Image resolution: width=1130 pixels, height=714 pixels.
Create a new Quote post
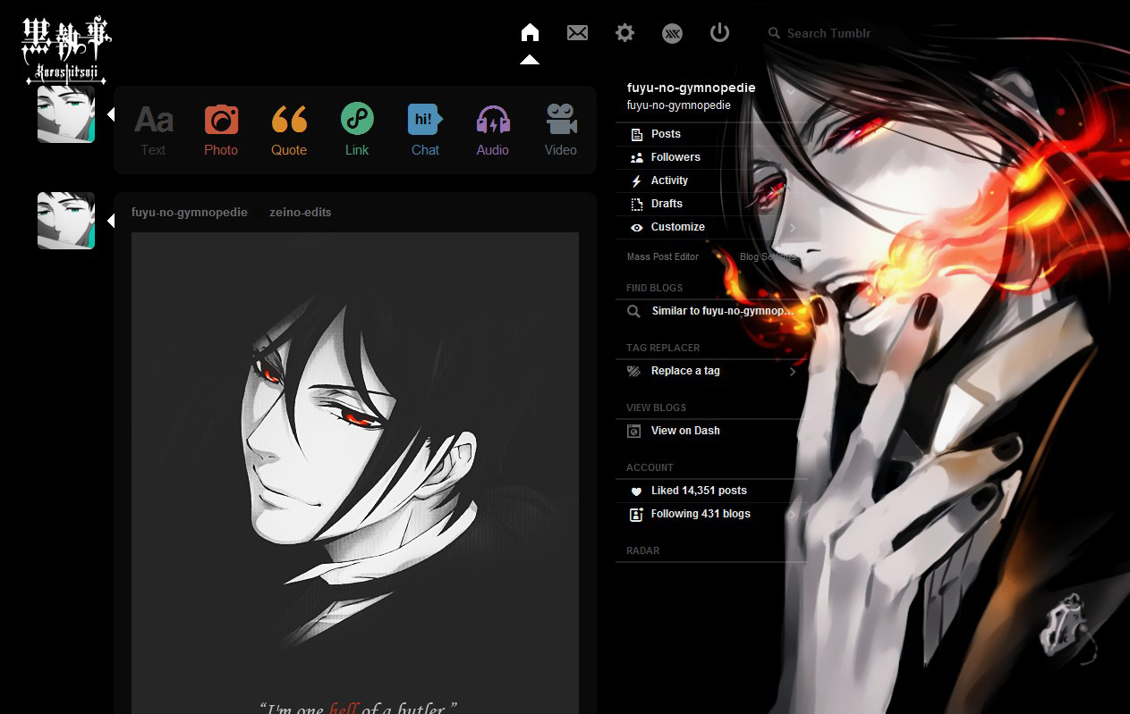(289, 130)
